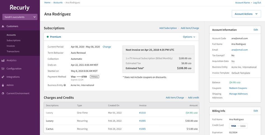Click the Integrations icon in sidebar
Screen dimensions: 265x135
[3, 77]
